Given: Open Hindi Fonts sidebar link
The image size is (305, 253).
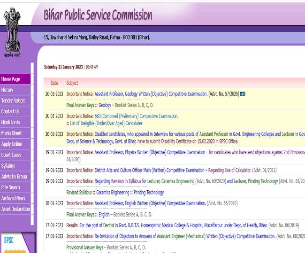Looking at the screenshot, I should (11, 122).
